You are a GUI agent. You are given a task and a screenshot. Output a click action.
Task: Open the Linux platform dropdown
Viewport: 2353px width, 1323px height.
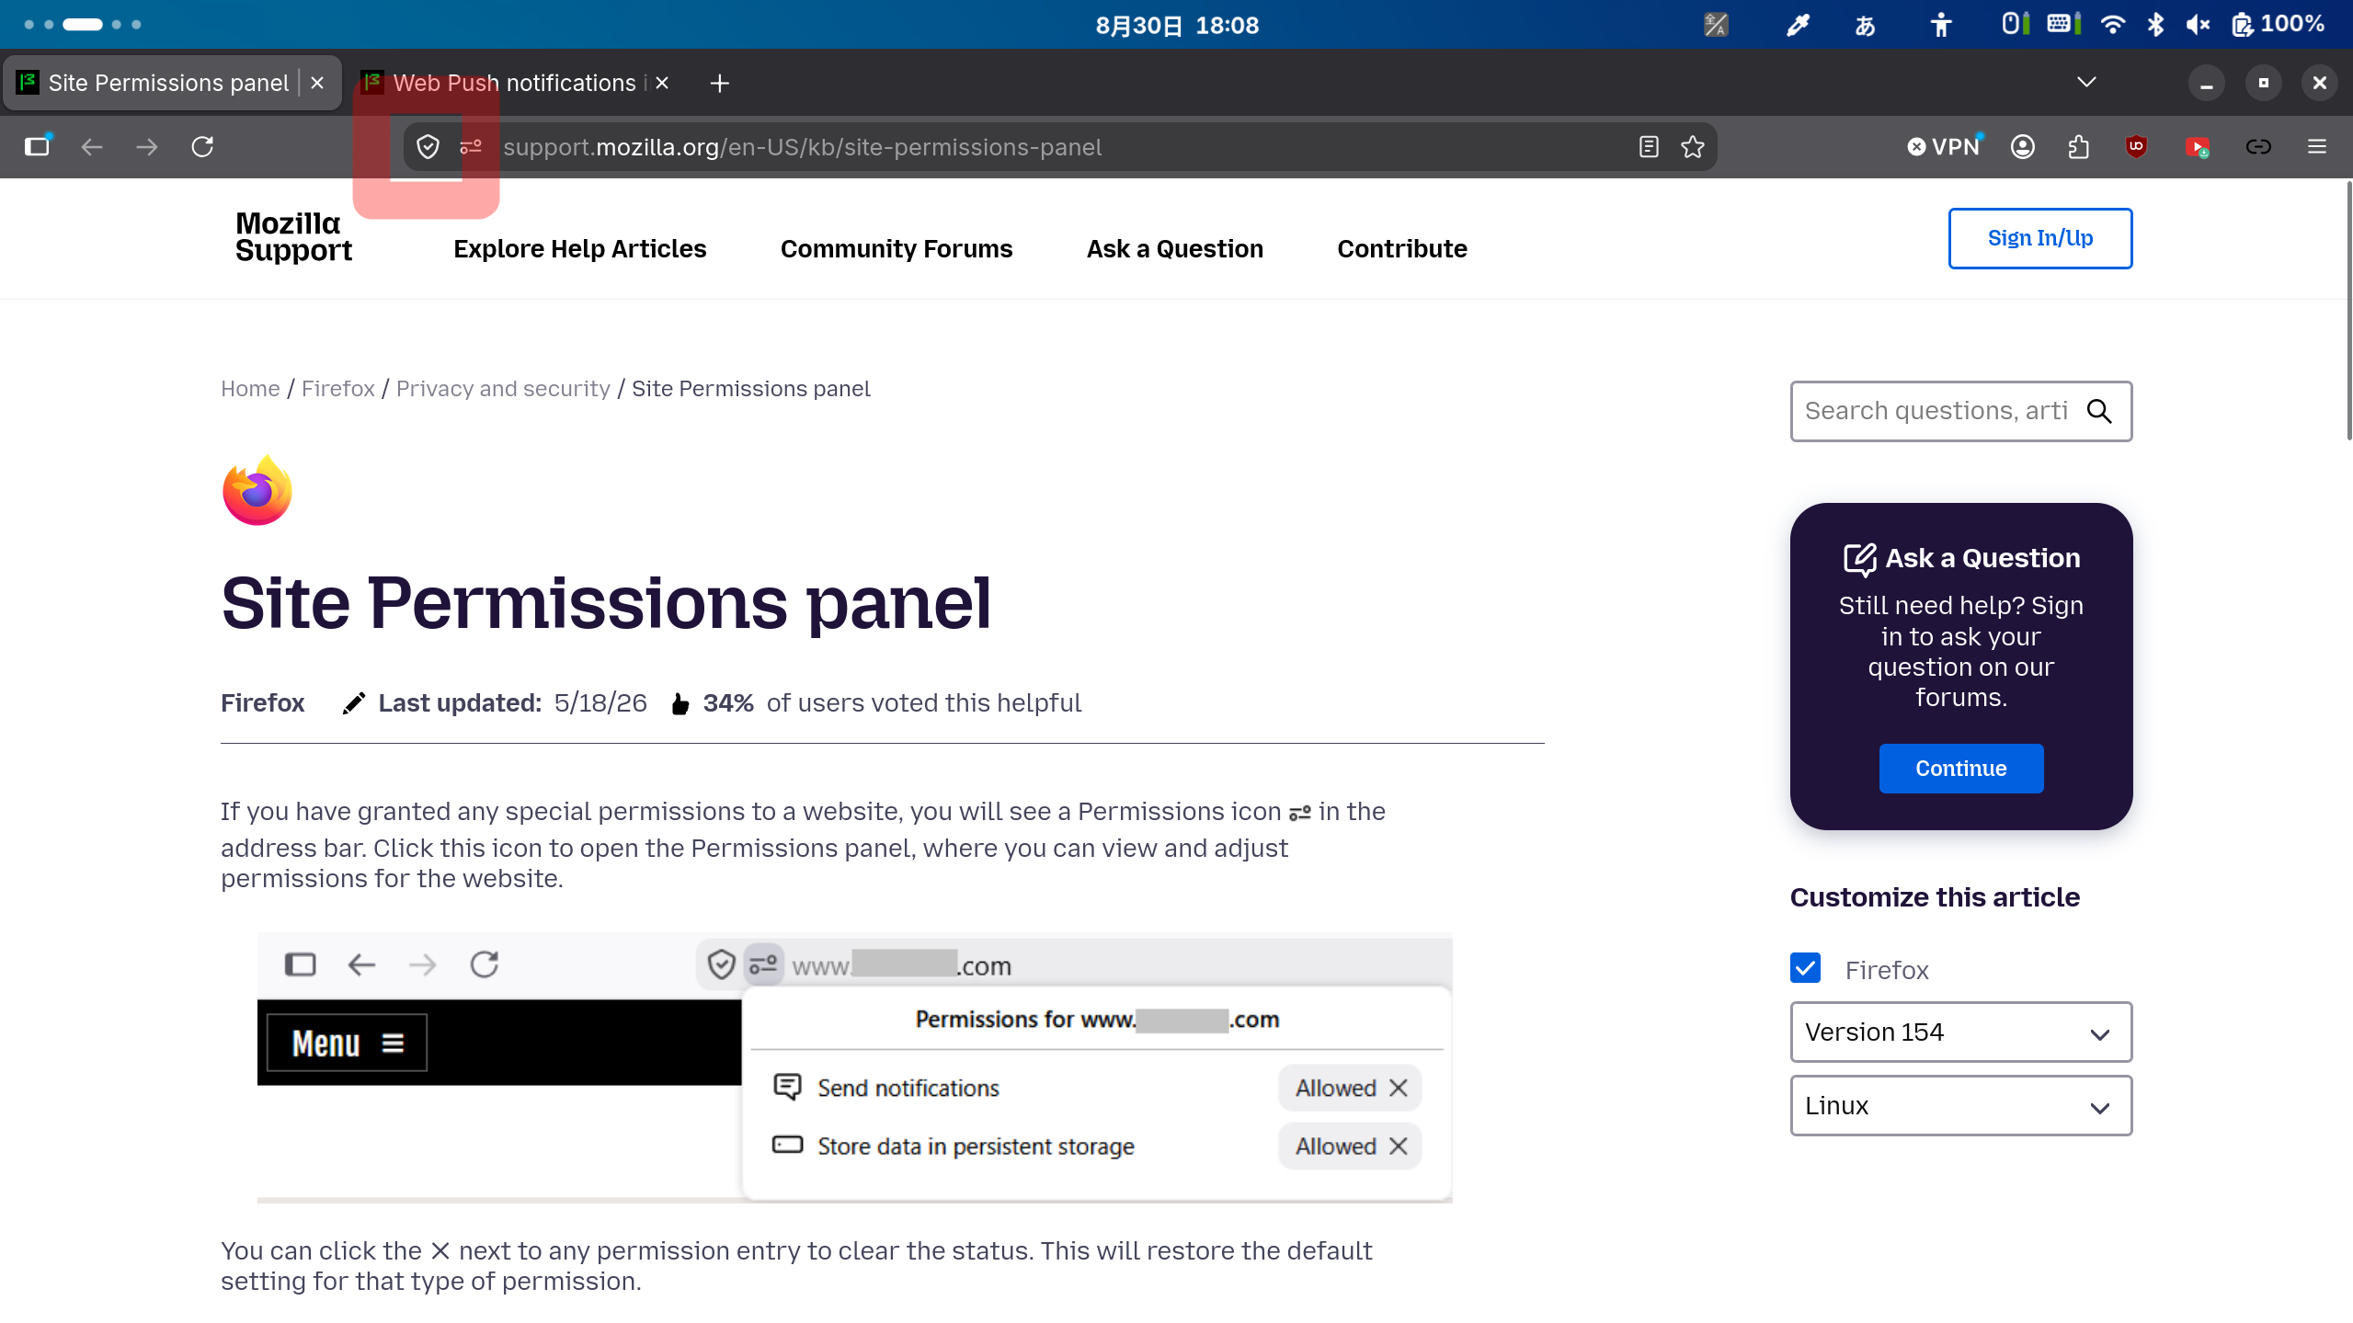pos(1960,1106)
